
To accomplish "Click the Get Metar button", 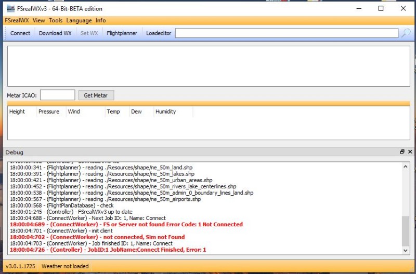I will [x=96, y=95].
